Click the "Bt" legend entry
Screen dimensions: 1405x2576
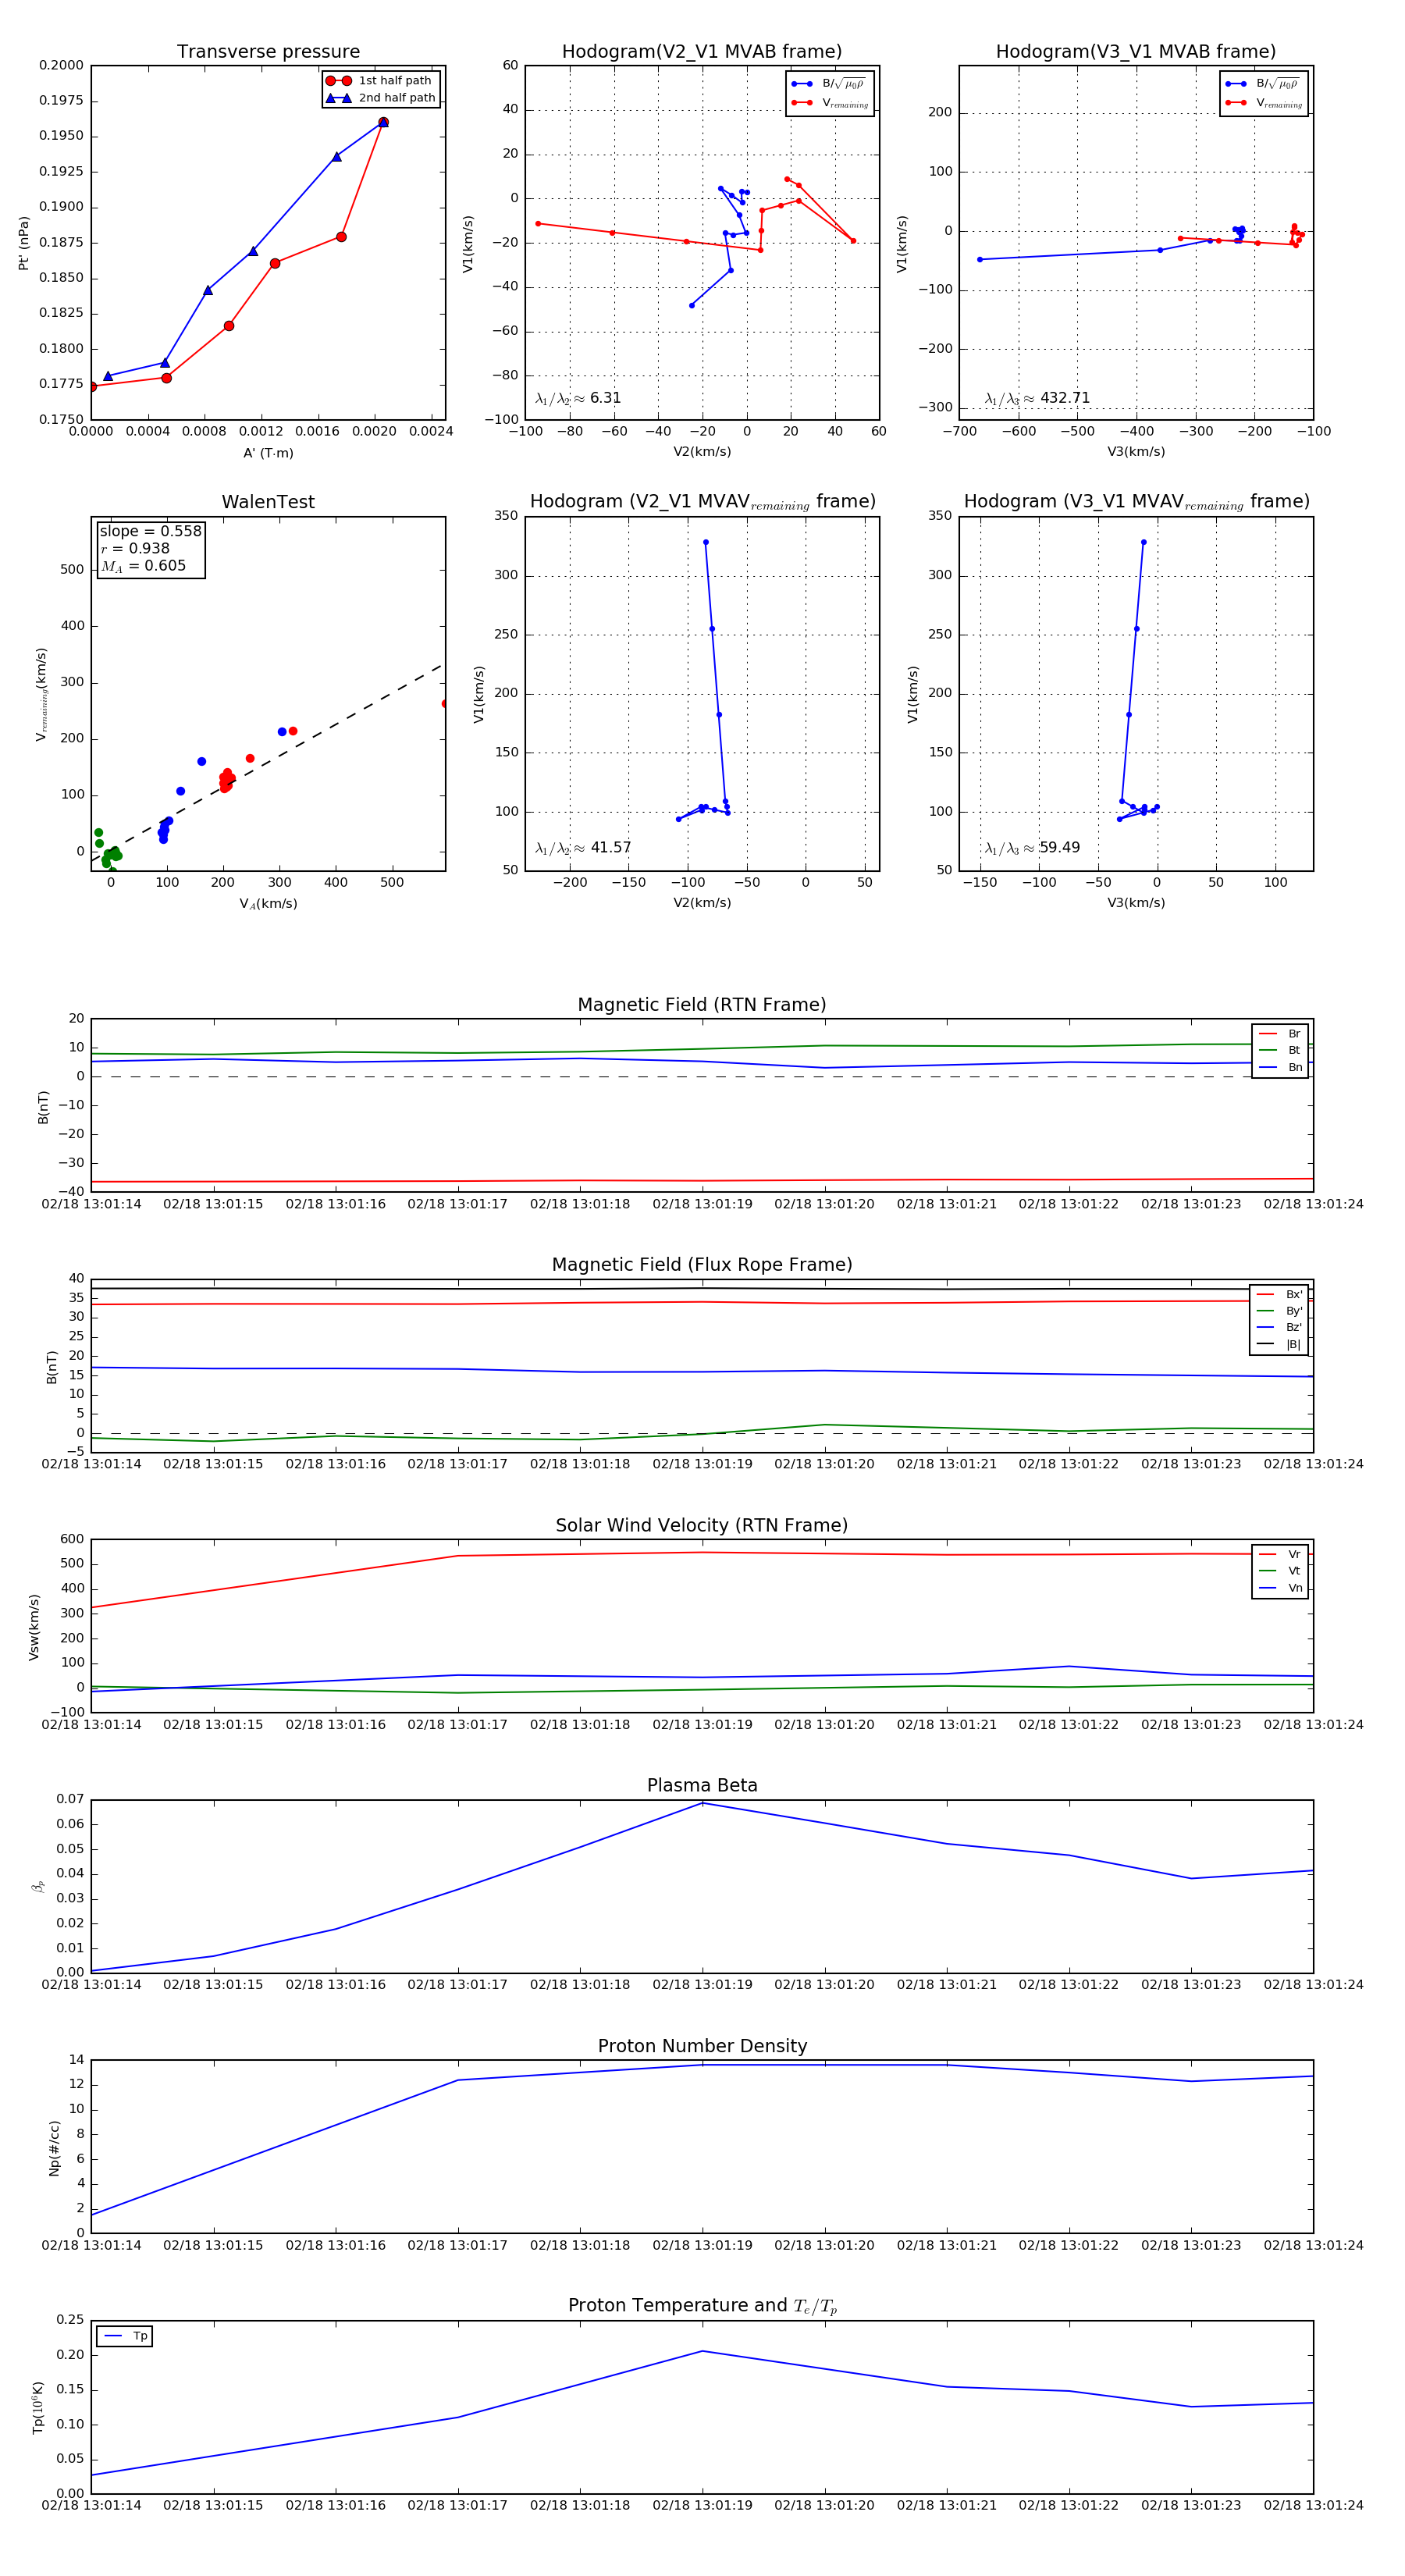(x=1280, y=1051)
